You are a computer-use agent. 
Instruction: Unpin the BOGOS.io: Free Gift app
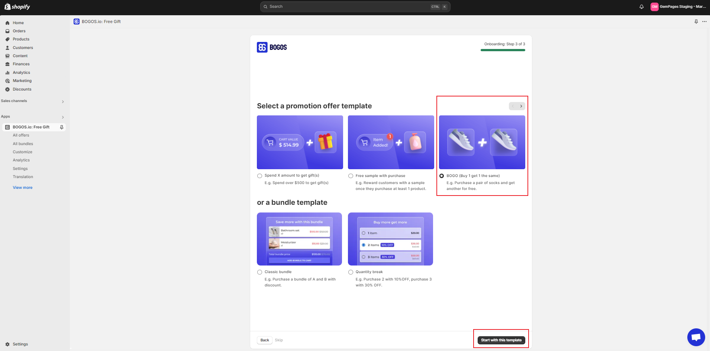point(61,127)
